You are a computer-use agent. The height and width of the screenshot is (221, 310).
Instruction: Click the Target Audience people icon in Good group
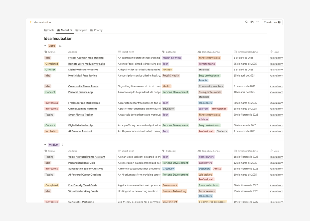(x=199, y=52)
